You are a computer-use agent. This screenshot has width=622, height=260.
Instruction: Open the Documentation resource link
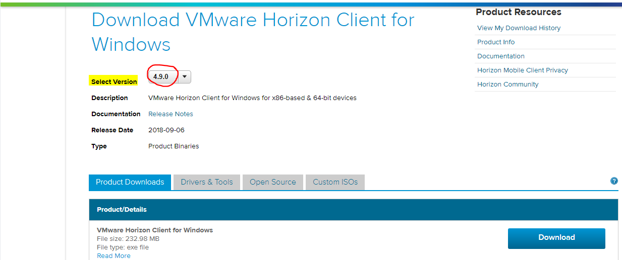point(501,56)
